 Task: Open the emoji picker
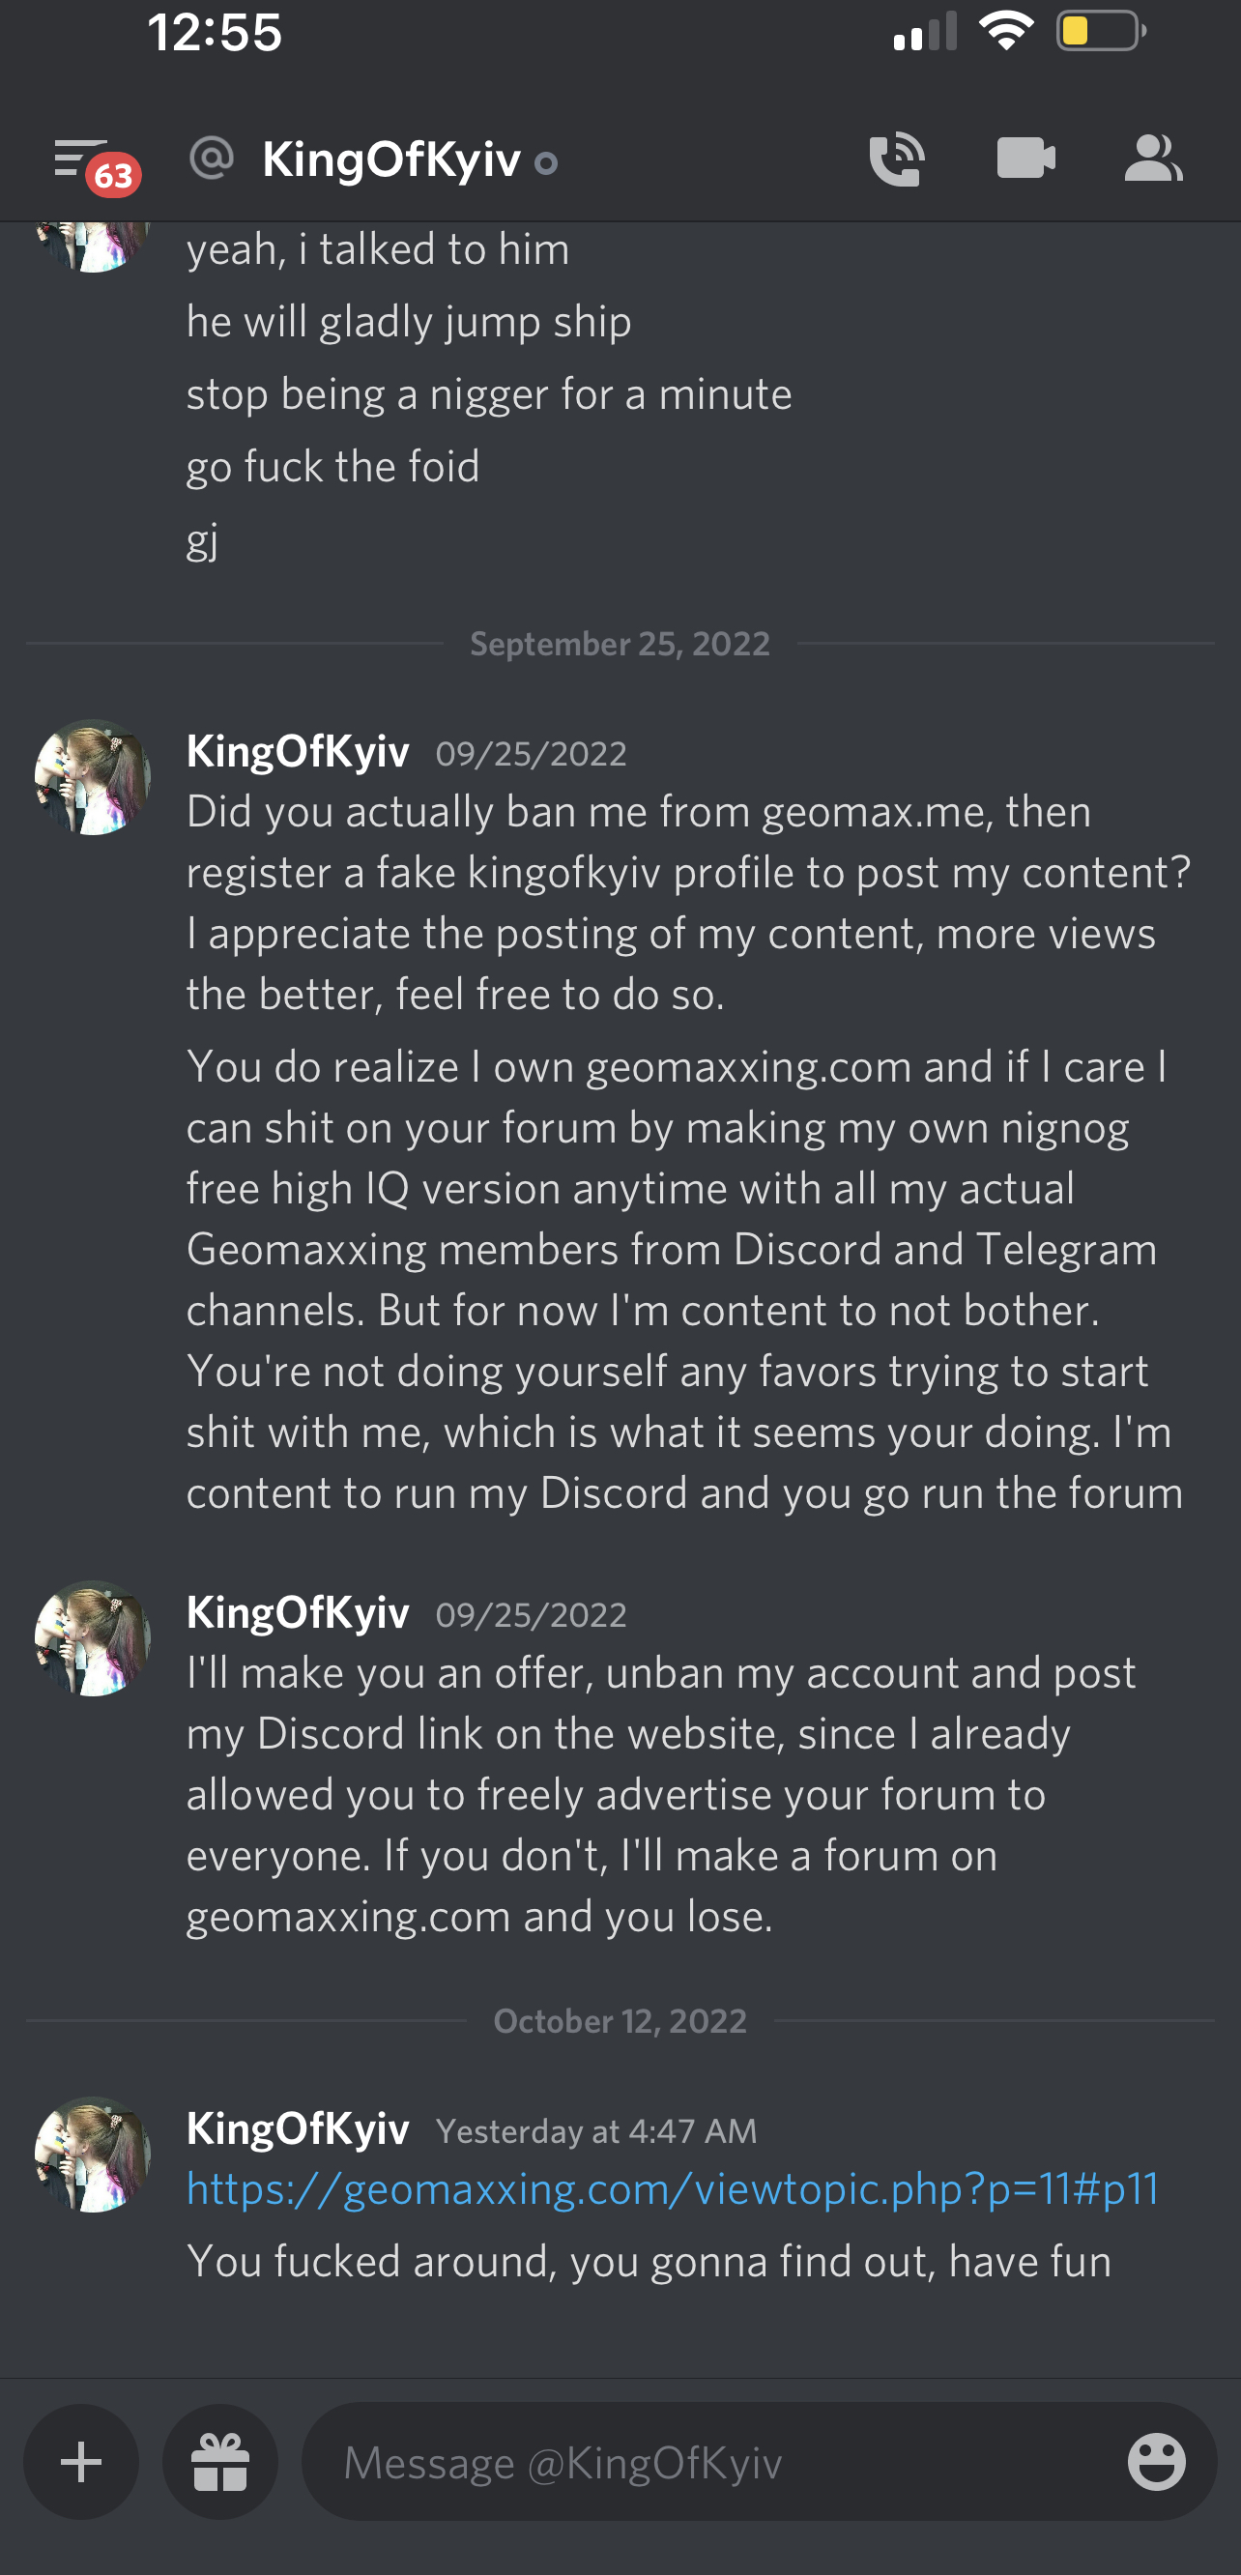1156,2461
